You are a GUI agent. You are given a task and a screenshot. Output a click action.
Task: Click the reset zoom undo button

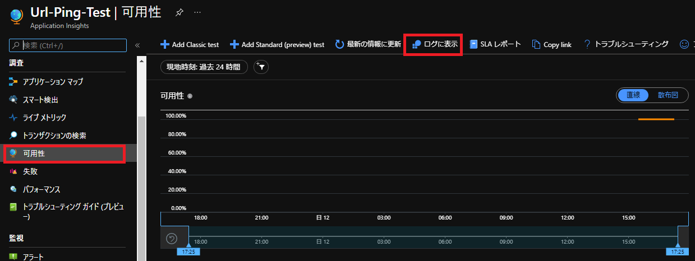tap(172, 239)
